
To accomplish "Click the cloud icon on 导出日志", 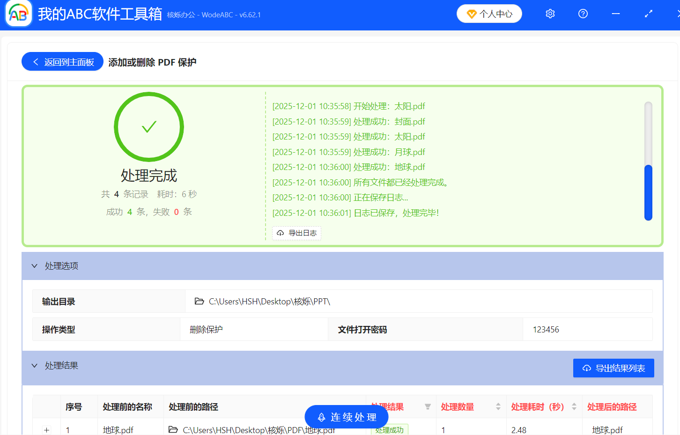I will click(279, 233).
